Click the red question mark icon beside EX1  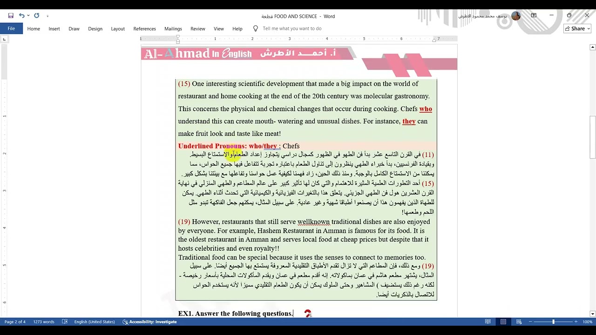pos(308,314)
